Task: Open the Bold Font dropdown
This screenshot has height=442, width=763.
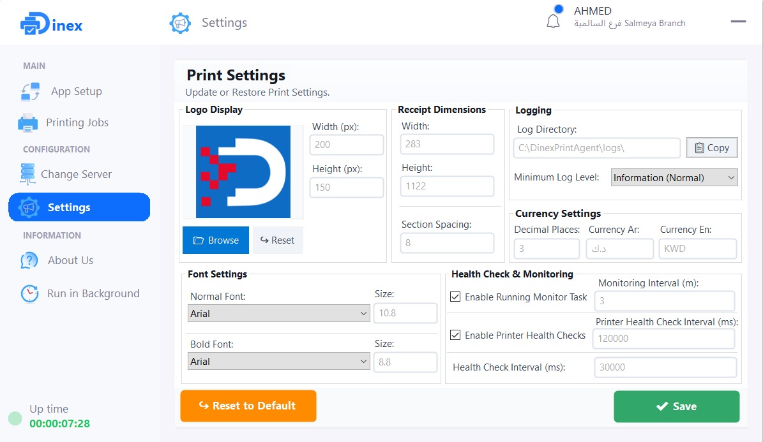Action: click(x=279, y=361)
